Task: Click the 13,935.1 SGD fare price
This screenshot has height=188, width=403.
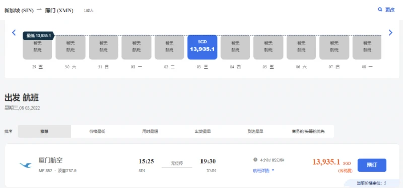Action: (x=331, y=162)
